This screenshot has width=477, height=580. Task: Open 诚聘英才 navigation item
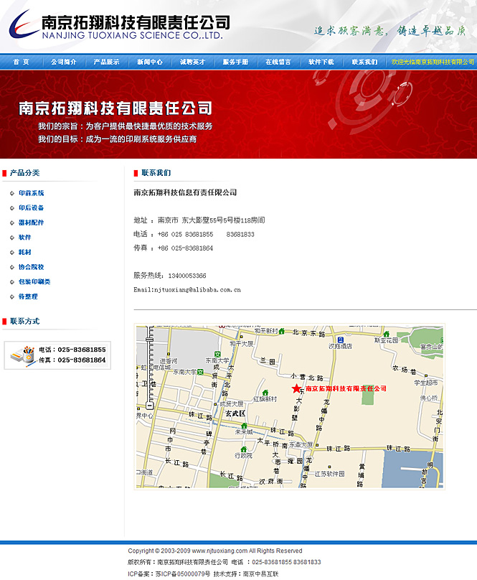192,62
